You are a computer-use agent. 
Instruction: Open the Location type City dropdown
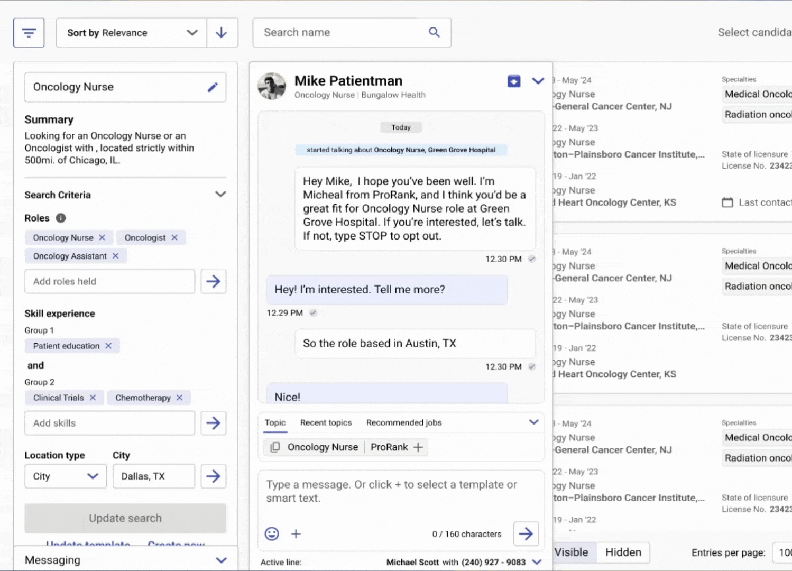[66, 476]
